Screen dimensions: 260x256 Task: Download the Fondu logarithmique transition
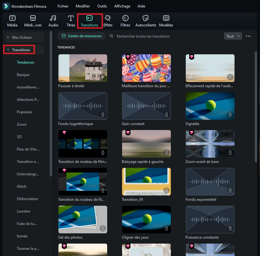103,115
